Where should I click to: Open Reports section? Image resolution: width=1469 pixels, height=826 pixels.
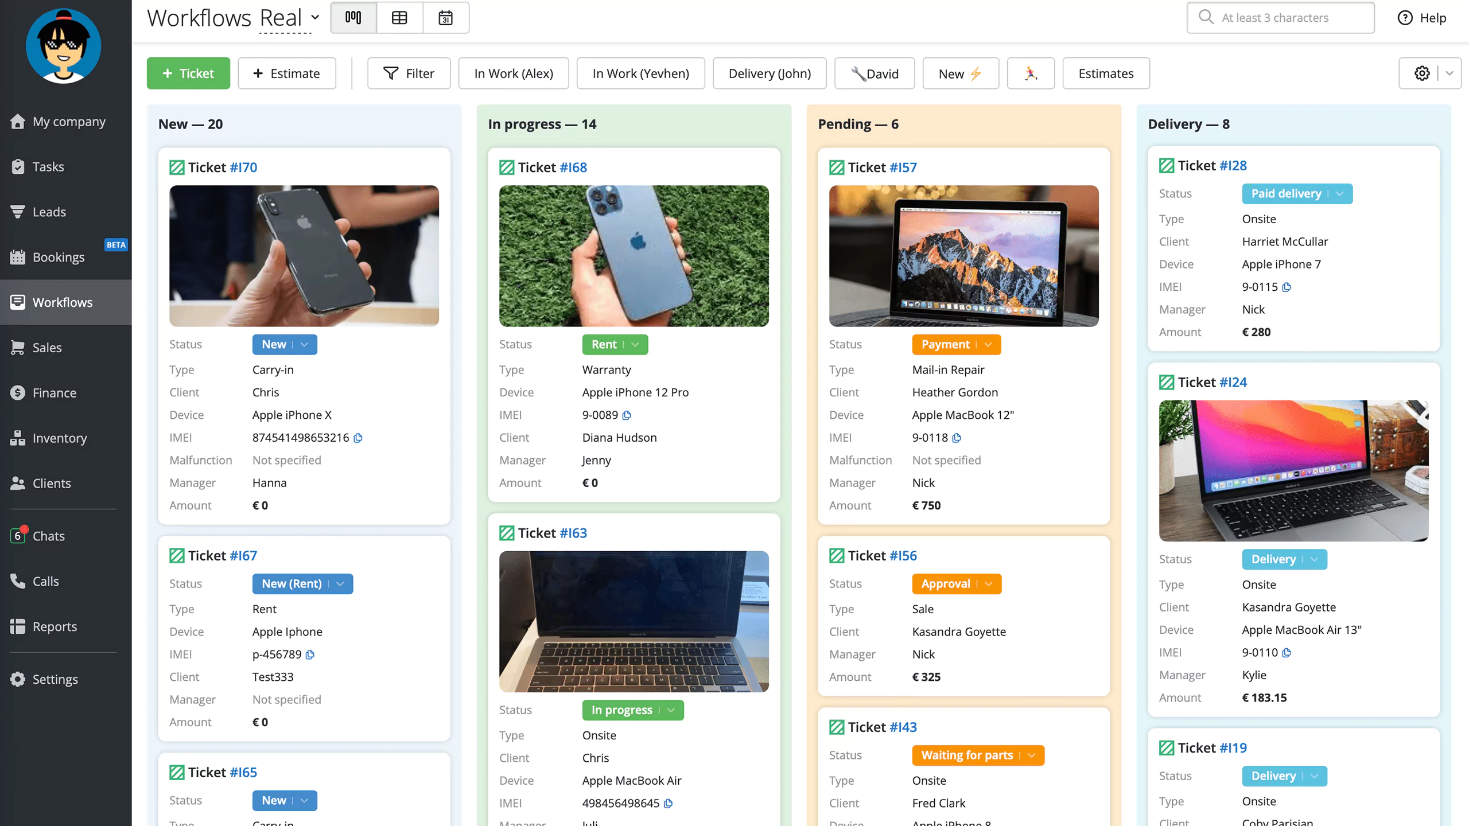[66, 627]
